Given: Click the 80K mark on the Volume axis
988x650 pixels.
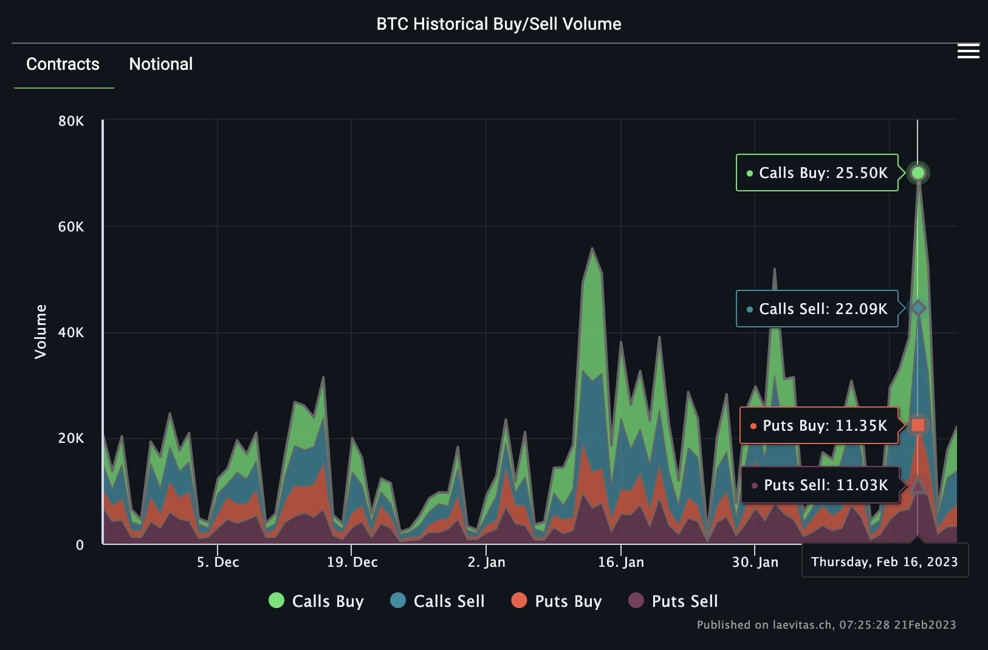Looking at the screenshot, I should [x=72, y=121].
